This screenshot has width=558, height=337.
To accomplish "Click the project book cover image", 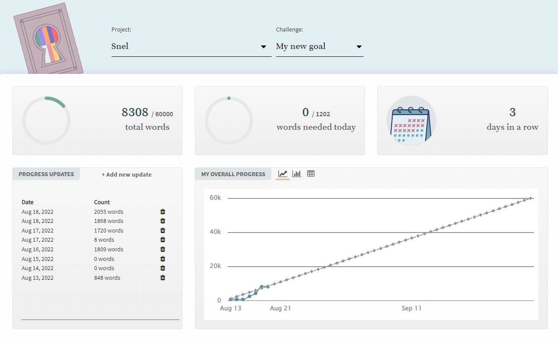I will point(48,39).
